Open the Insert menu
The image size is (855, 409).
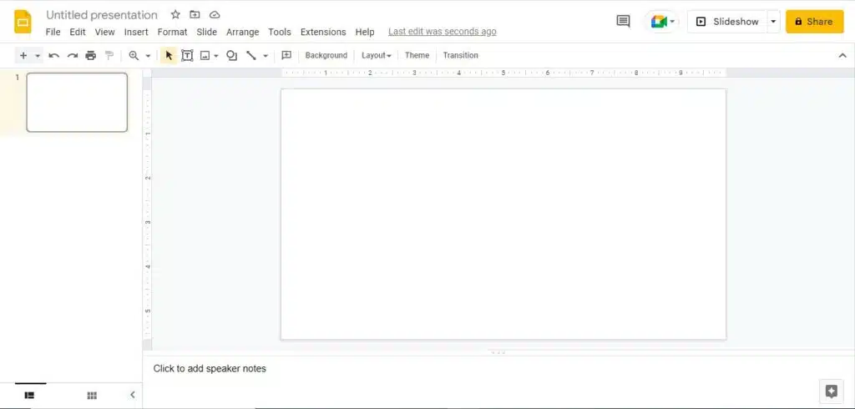136,32
